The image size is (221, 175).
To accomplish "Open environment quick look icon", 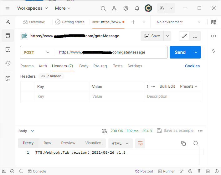I will click(x=213, y=22).
